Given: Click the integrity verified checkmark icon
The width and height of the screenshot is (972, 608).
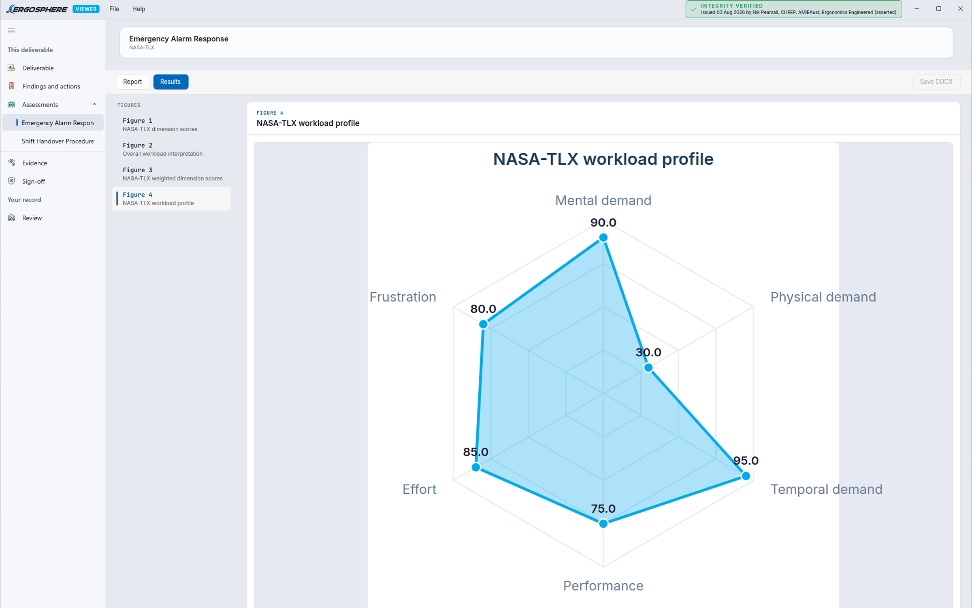Looking at the screenshot, I should (x=693, y=9).
